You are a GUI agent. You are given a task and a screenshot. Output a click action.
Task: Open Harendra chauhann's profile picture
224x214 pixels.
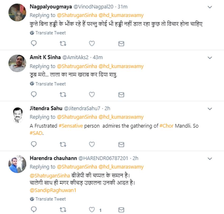pyautogui.click(x=18, y=164)
